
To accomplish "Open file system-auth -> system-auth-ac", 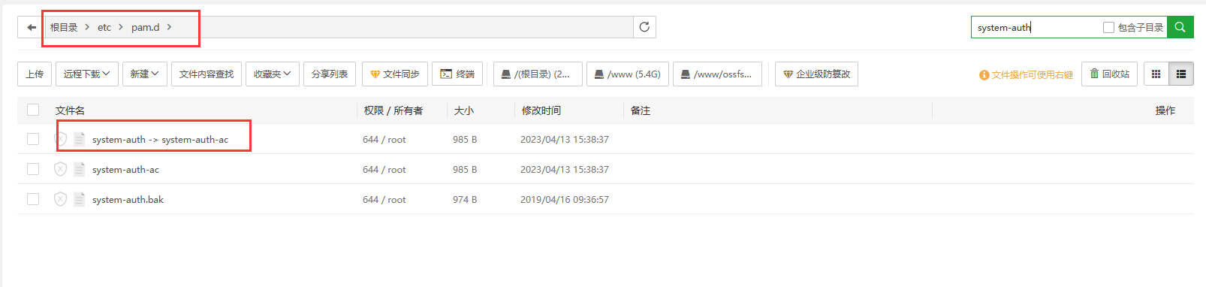I will tap(160, 140).
